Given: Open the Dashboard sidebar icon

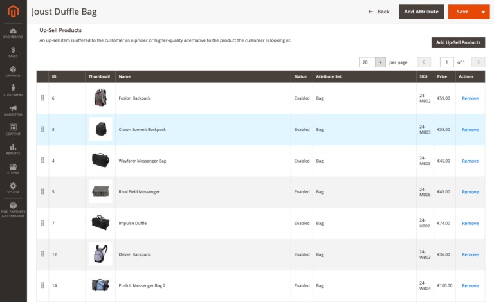Looking at the screenshot, I should [13, 32].
